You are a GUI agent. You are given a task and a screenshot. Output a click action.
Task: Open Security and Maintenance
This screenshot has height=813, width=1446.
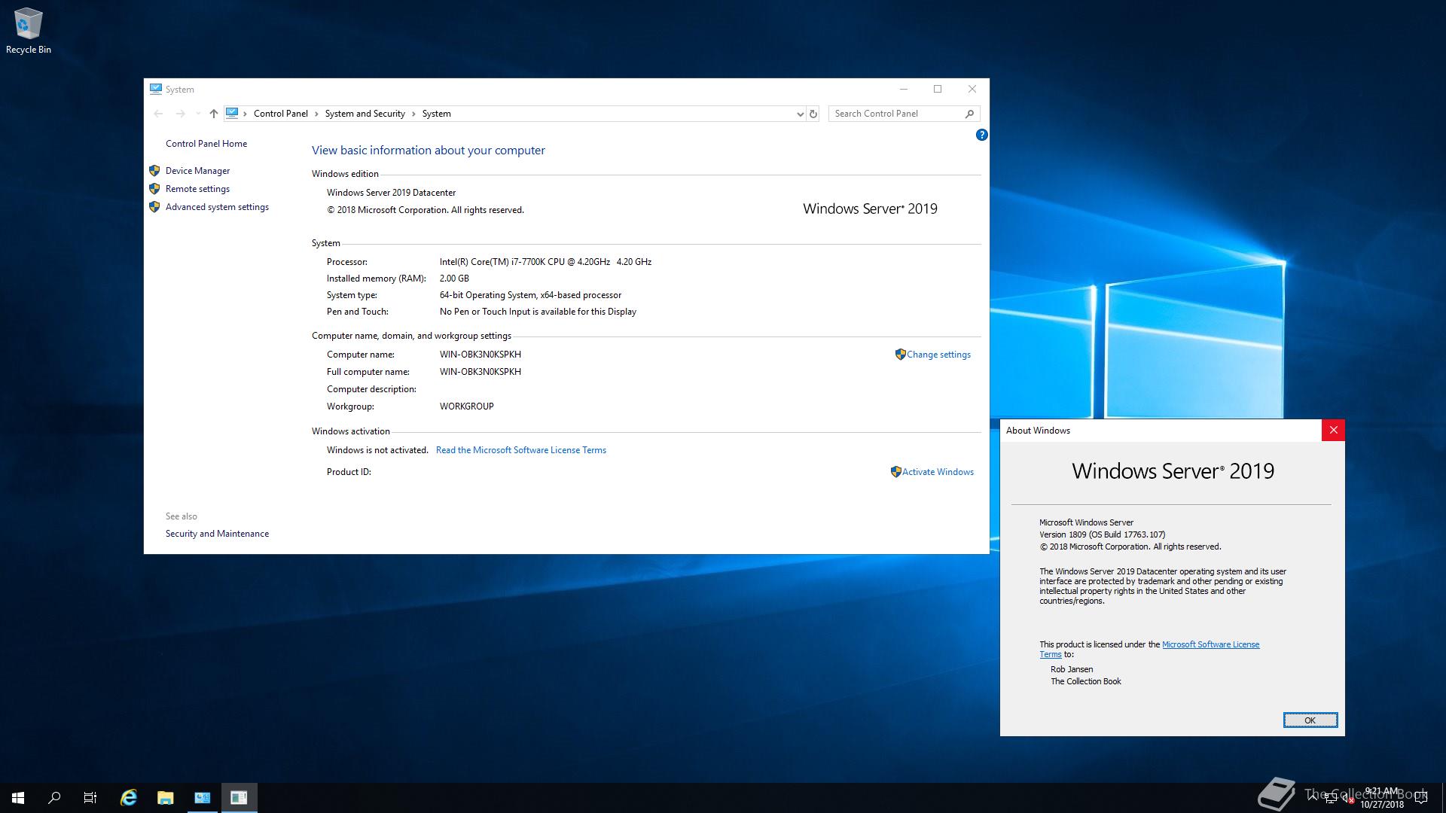tap(218, 534)
